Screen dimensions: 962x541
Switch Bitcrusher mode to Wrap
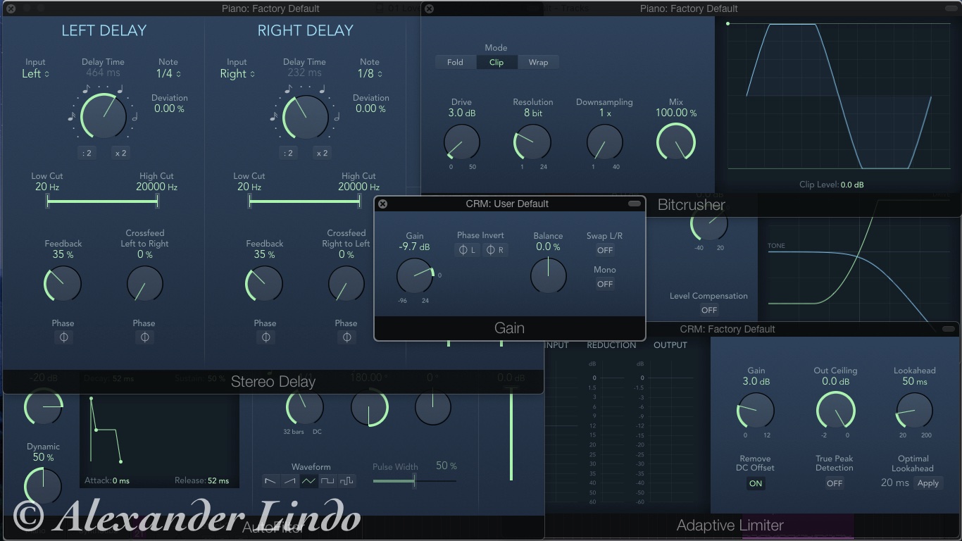point(538,62)
